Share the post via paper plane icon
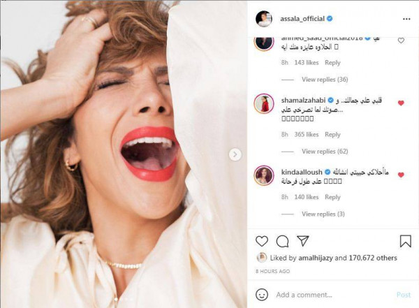419x308 pixels. pyautogui.click(x=303, y=241)
